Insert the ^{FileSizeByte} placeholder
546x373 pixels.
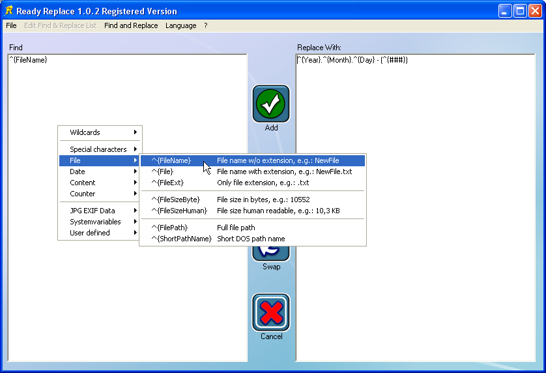253,200
